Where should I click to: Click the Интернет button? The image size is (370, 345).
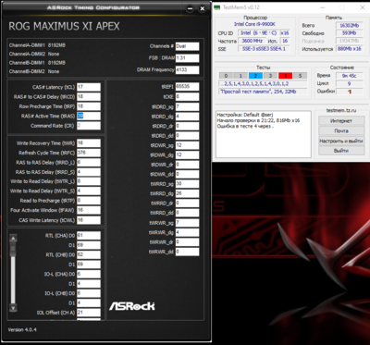(341, 121)
